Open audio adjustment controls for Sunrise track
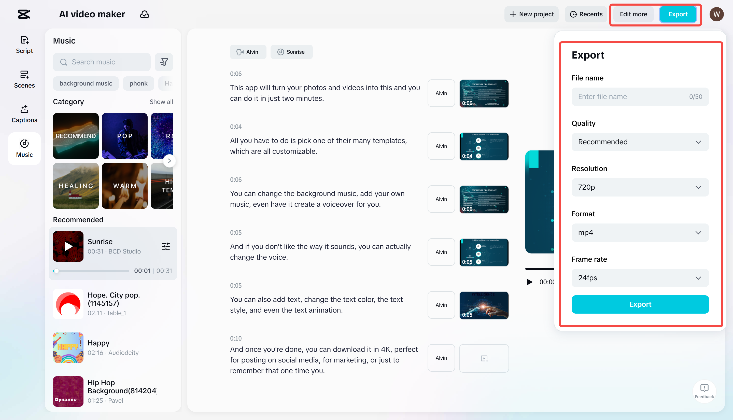733x420 pixels. pyautogui.click(x=166, y=246)
